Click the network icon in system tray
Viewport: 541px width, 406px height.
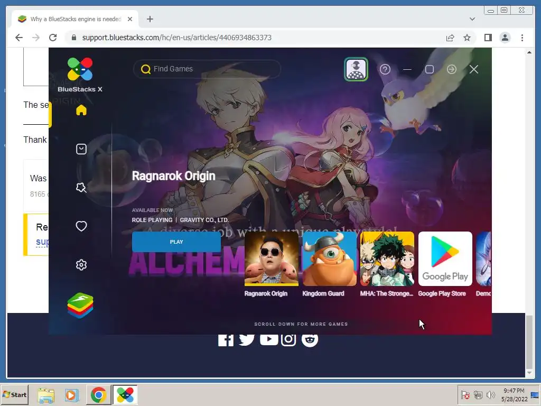point(478,394)
